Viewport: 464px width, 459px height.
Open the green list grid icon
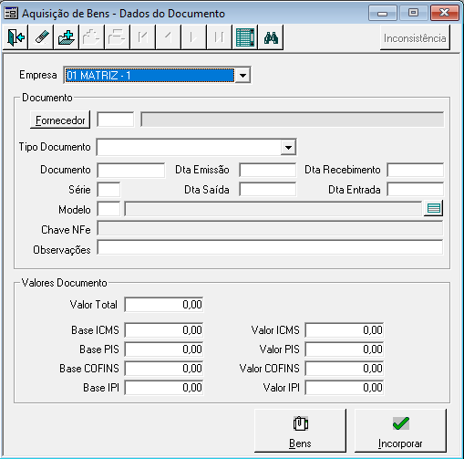pyautogui.click(x=245, y=37)
